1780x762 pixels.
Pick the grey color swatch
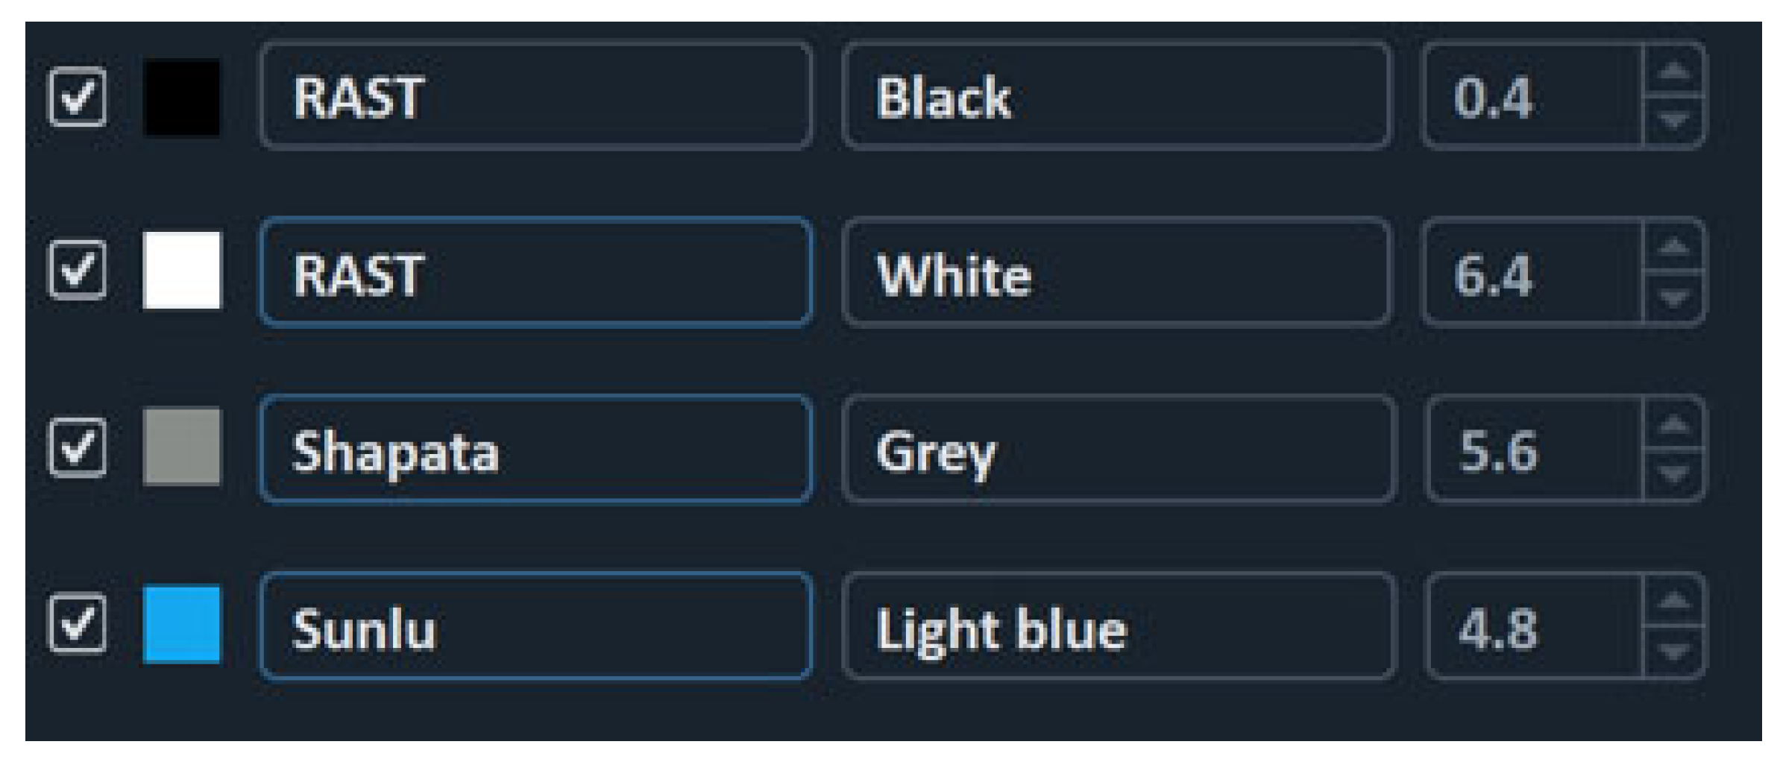tap(182, 447)
